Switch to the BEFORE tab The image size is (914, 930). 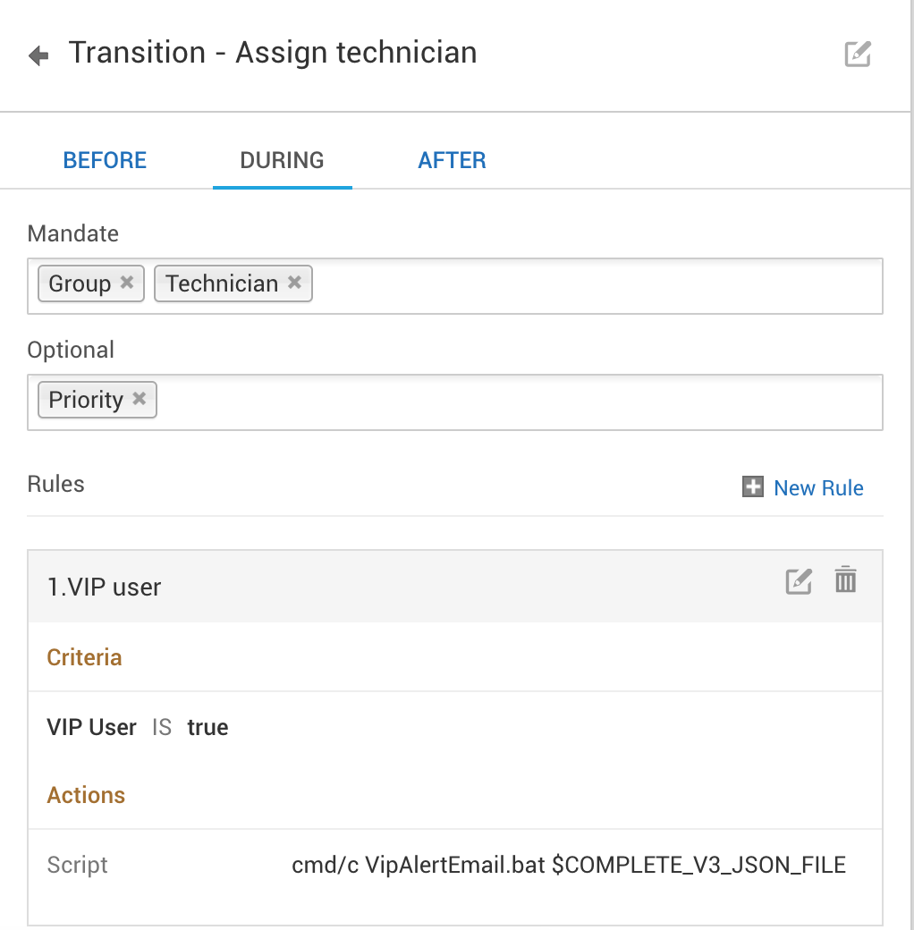105,161
